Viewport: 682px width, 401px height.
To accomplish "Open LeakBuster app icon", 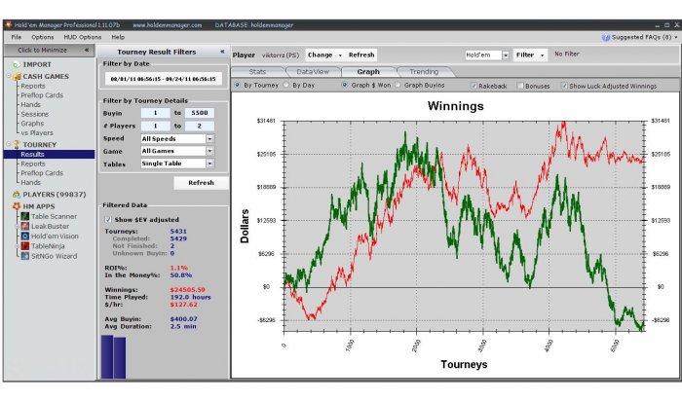I will [24, 227].
